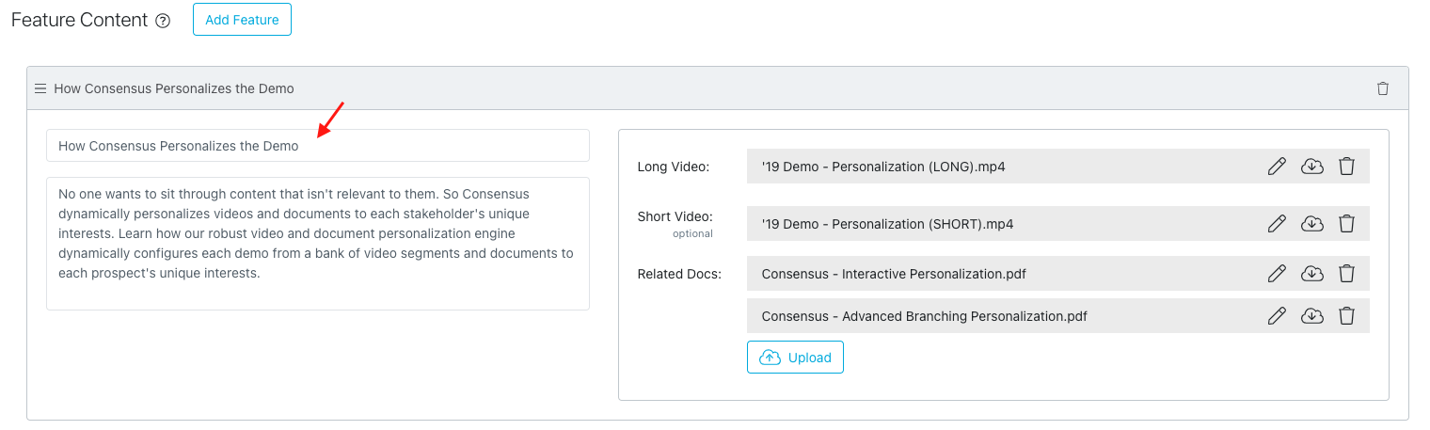Screen dimensions: 1430x430
Task: Click the feature description text area
Action: 318,243
